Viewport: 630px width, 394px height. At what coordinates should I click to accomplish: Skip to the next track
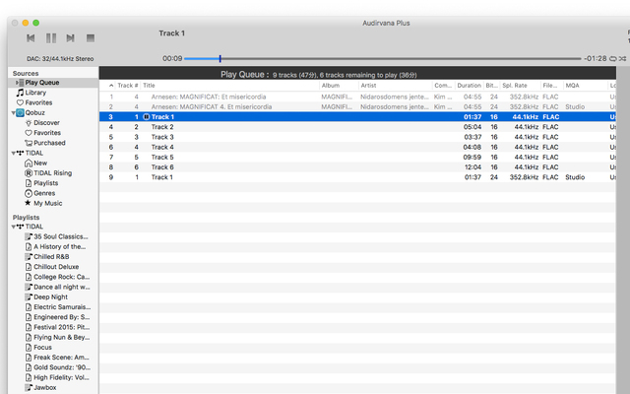70,37
